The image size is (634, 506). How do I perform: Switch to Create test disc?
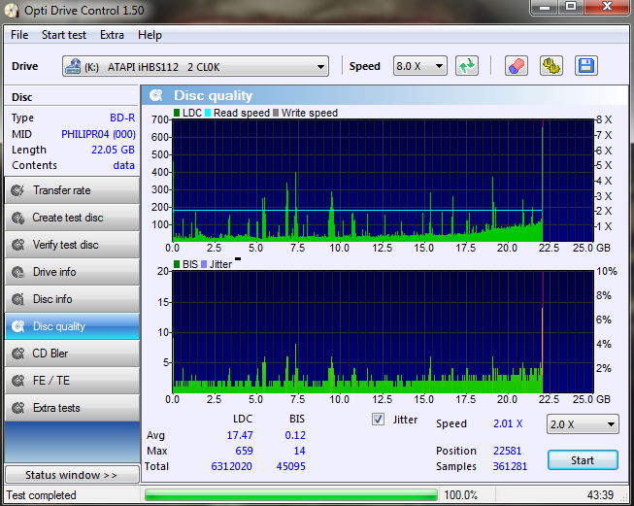coord(72,218)
